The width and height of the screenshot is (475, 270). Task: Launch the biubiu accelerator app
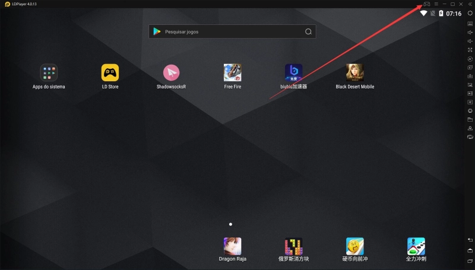(293, 72)
